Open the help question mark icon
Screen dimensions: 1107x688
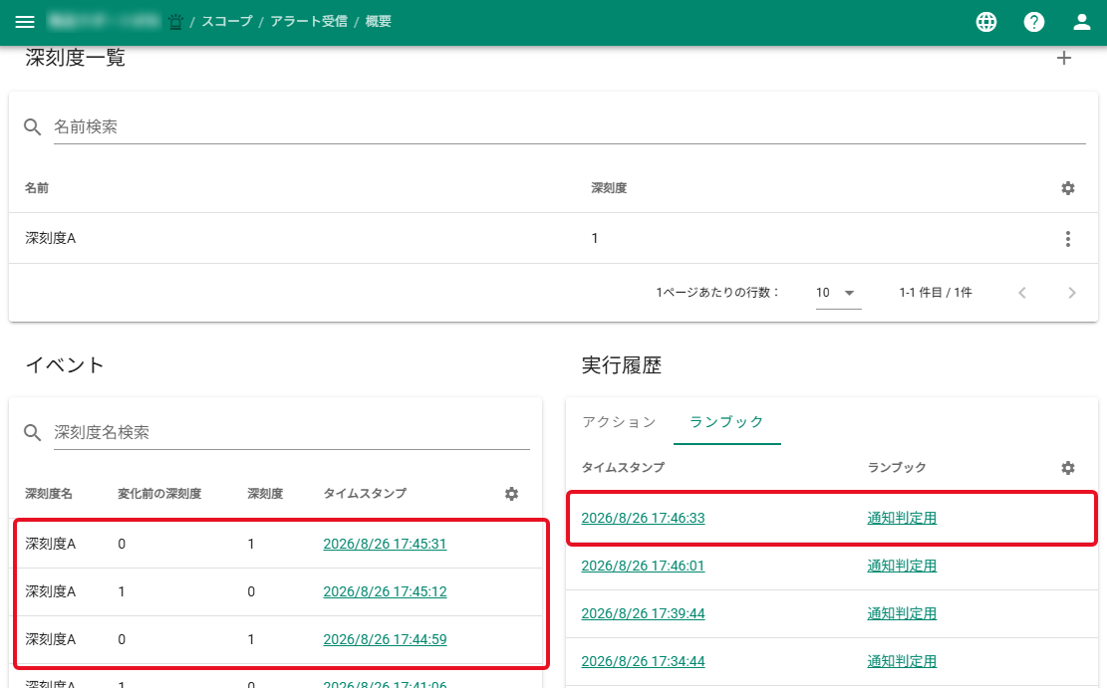tap(1034, 22)
